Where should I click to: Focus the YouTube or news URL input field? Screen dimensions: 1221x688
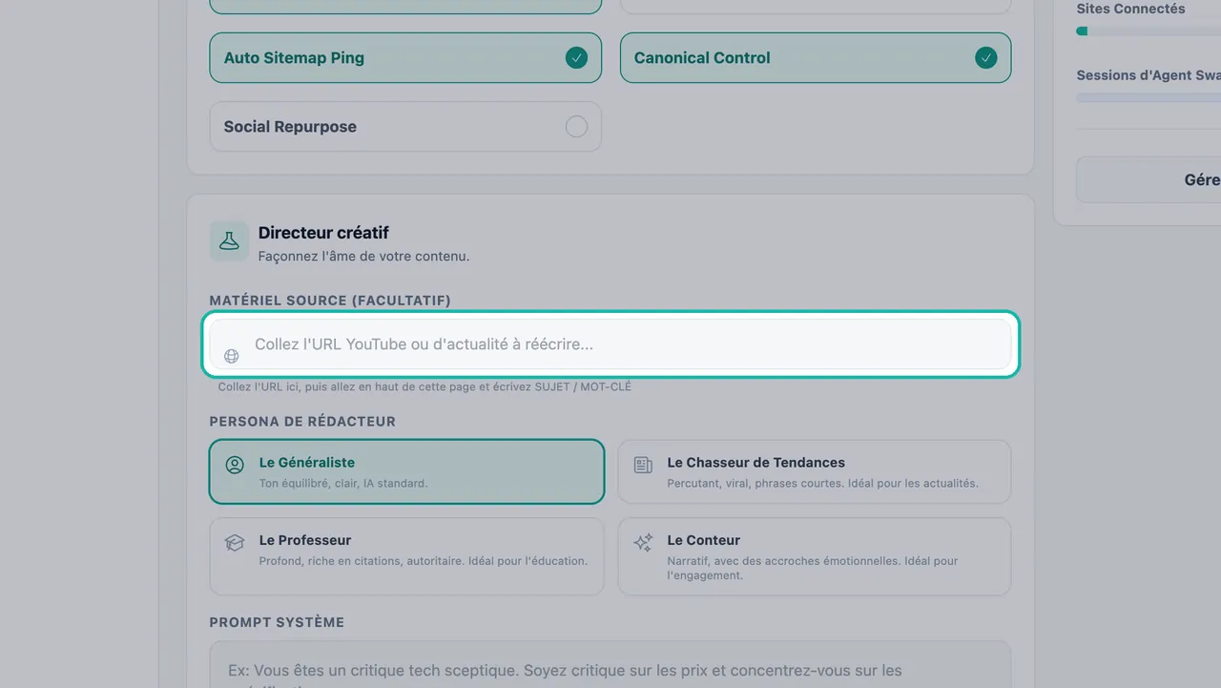tap(610, 344)
